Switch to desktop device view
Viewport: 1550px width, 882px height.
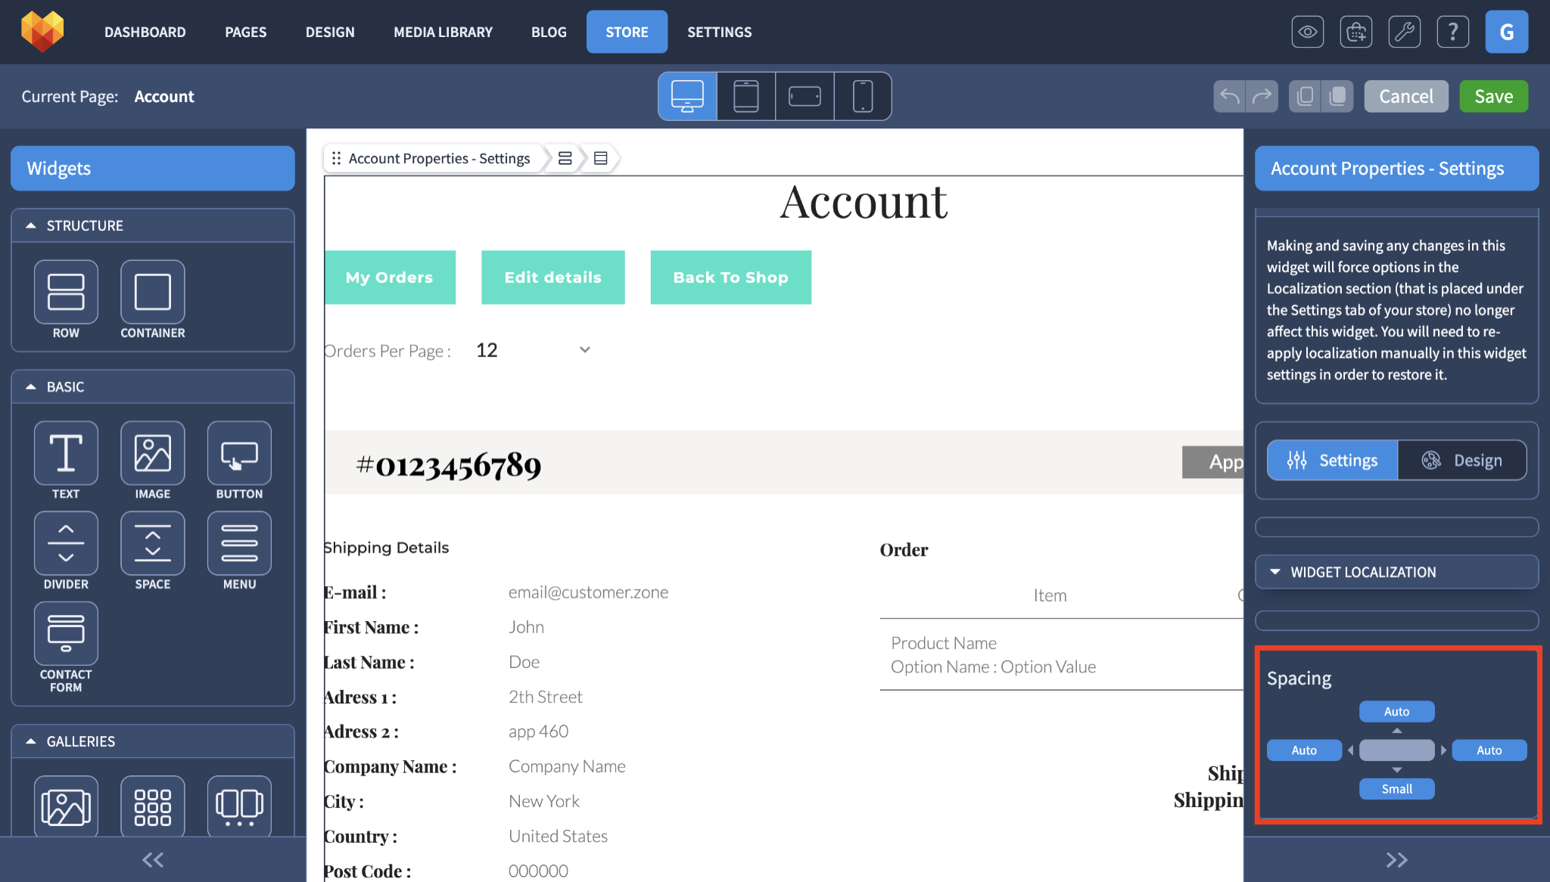coord(687,96)
